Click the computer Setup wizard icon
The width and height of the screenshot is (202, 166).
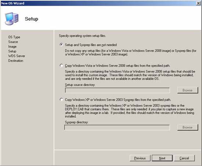point(12,19)
